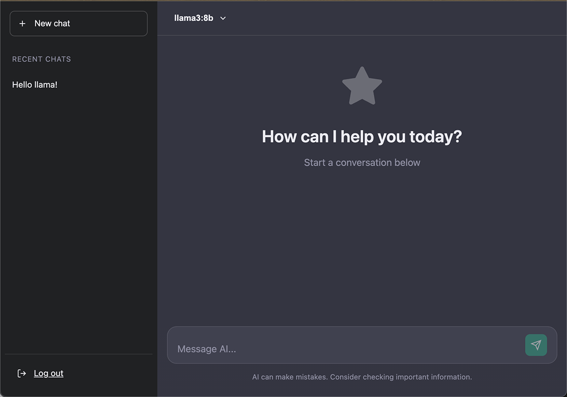The height and width of the screenshot is (397, 567).
Task: Click the 'Start a conversation below' subtitle
Action: pos(362,162)
